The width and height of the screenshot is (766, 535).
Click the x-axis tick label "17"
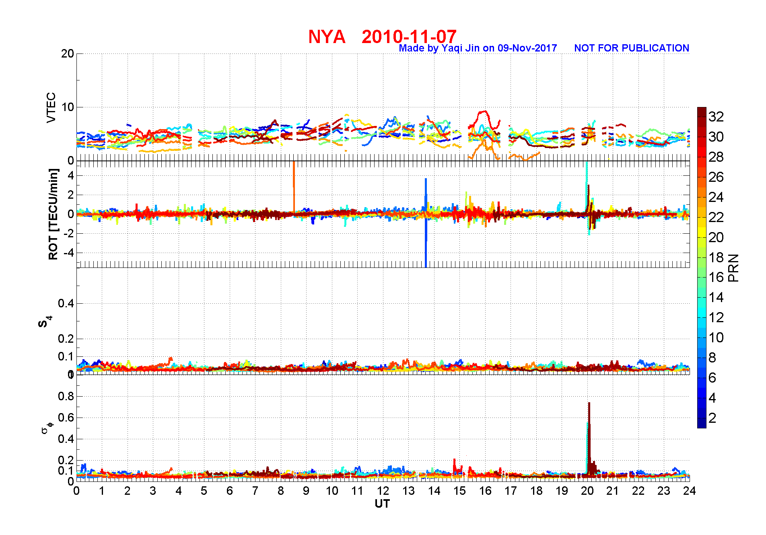point(511,491)
